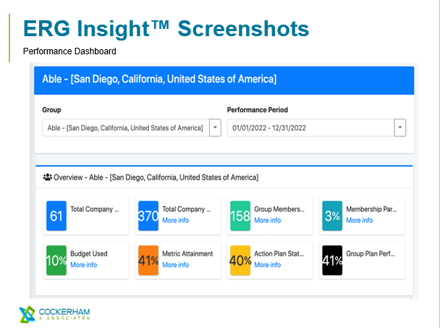
Task: Click the blue 61 Total Company tile
Action: [x=56, y=216]
